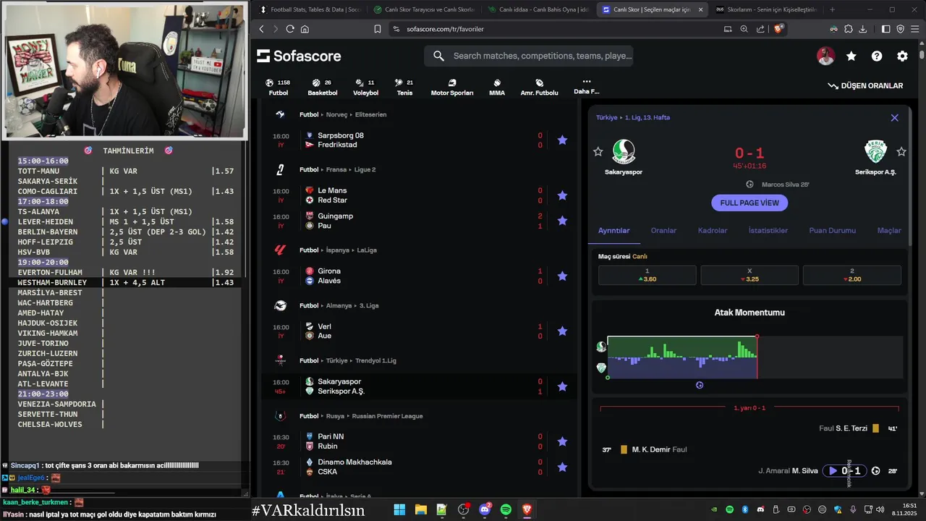Open the Tenis sport category
This screenshot has width=926, height=521.
click(x=404, y=87)
